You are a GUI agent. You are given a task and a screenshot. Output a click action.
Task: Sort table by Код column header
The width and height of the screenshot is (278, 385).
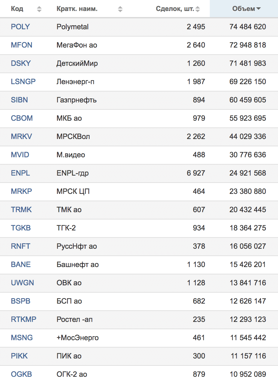(x=17, y=9)
